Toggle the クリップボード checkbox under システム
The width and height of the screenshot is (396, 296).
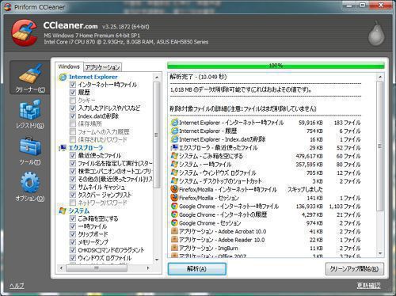coord(73,234)
